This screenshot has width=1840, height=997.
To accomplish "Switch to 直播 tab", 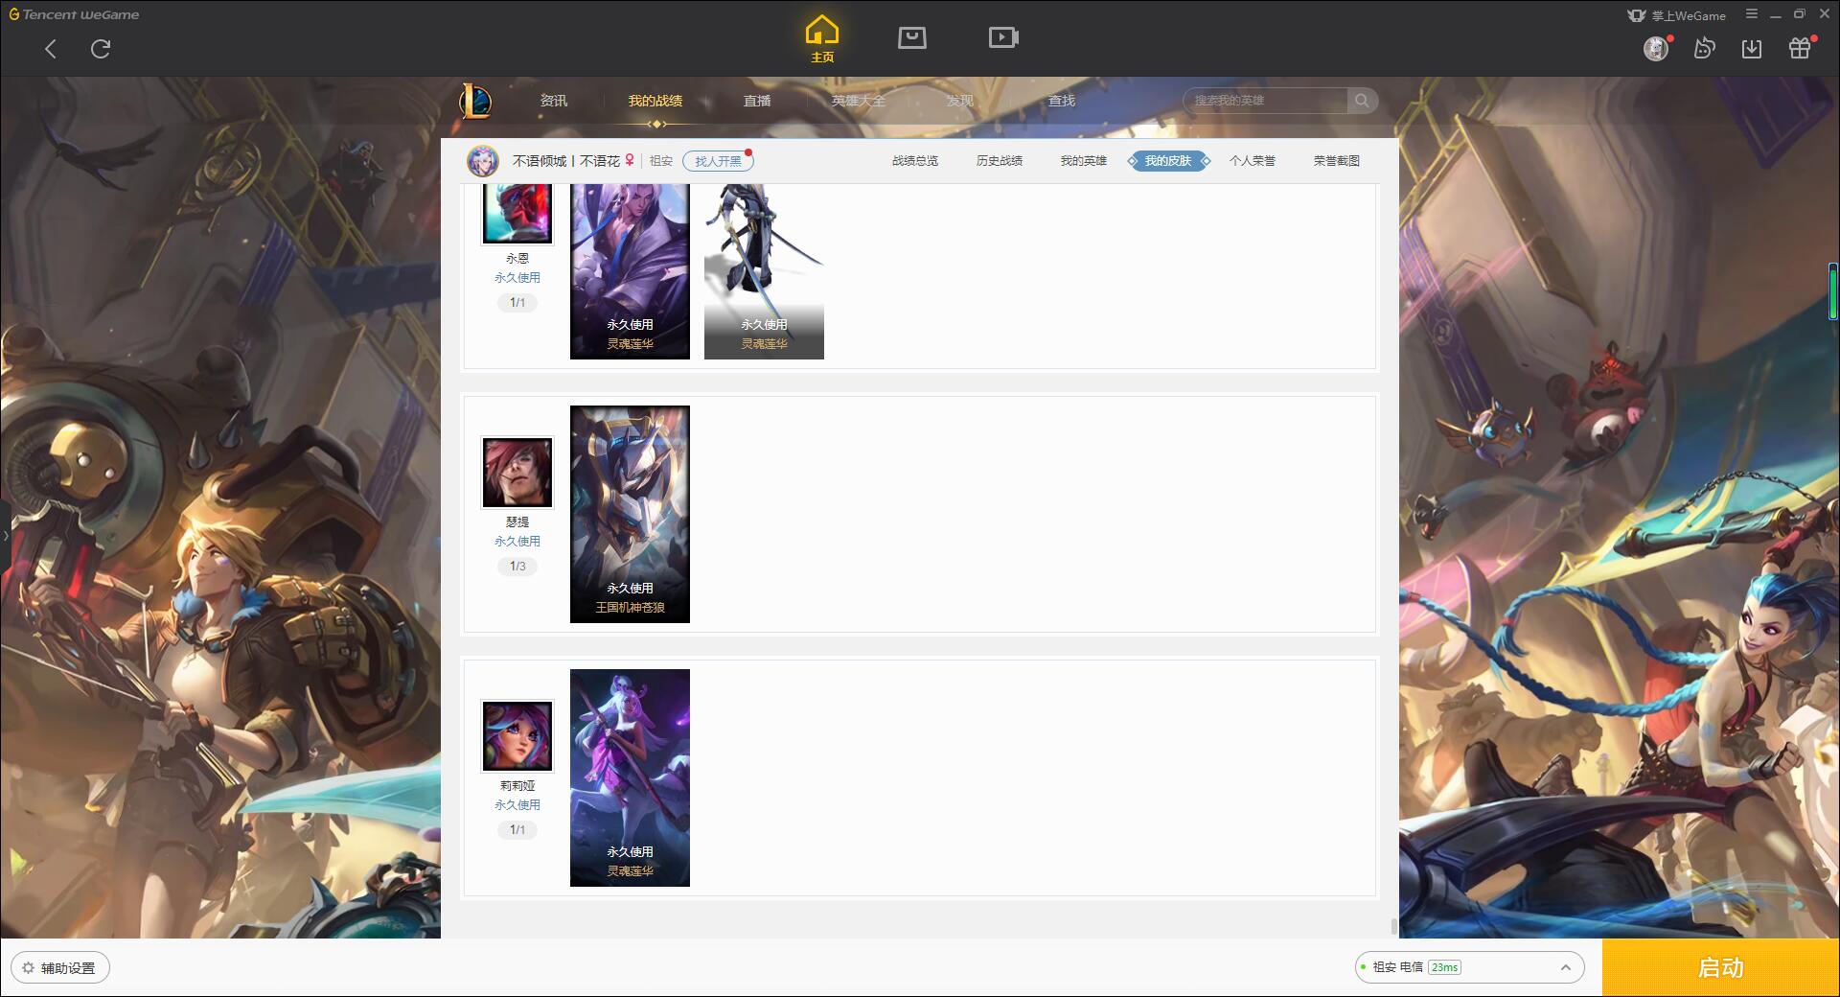I will coord(757,101).
